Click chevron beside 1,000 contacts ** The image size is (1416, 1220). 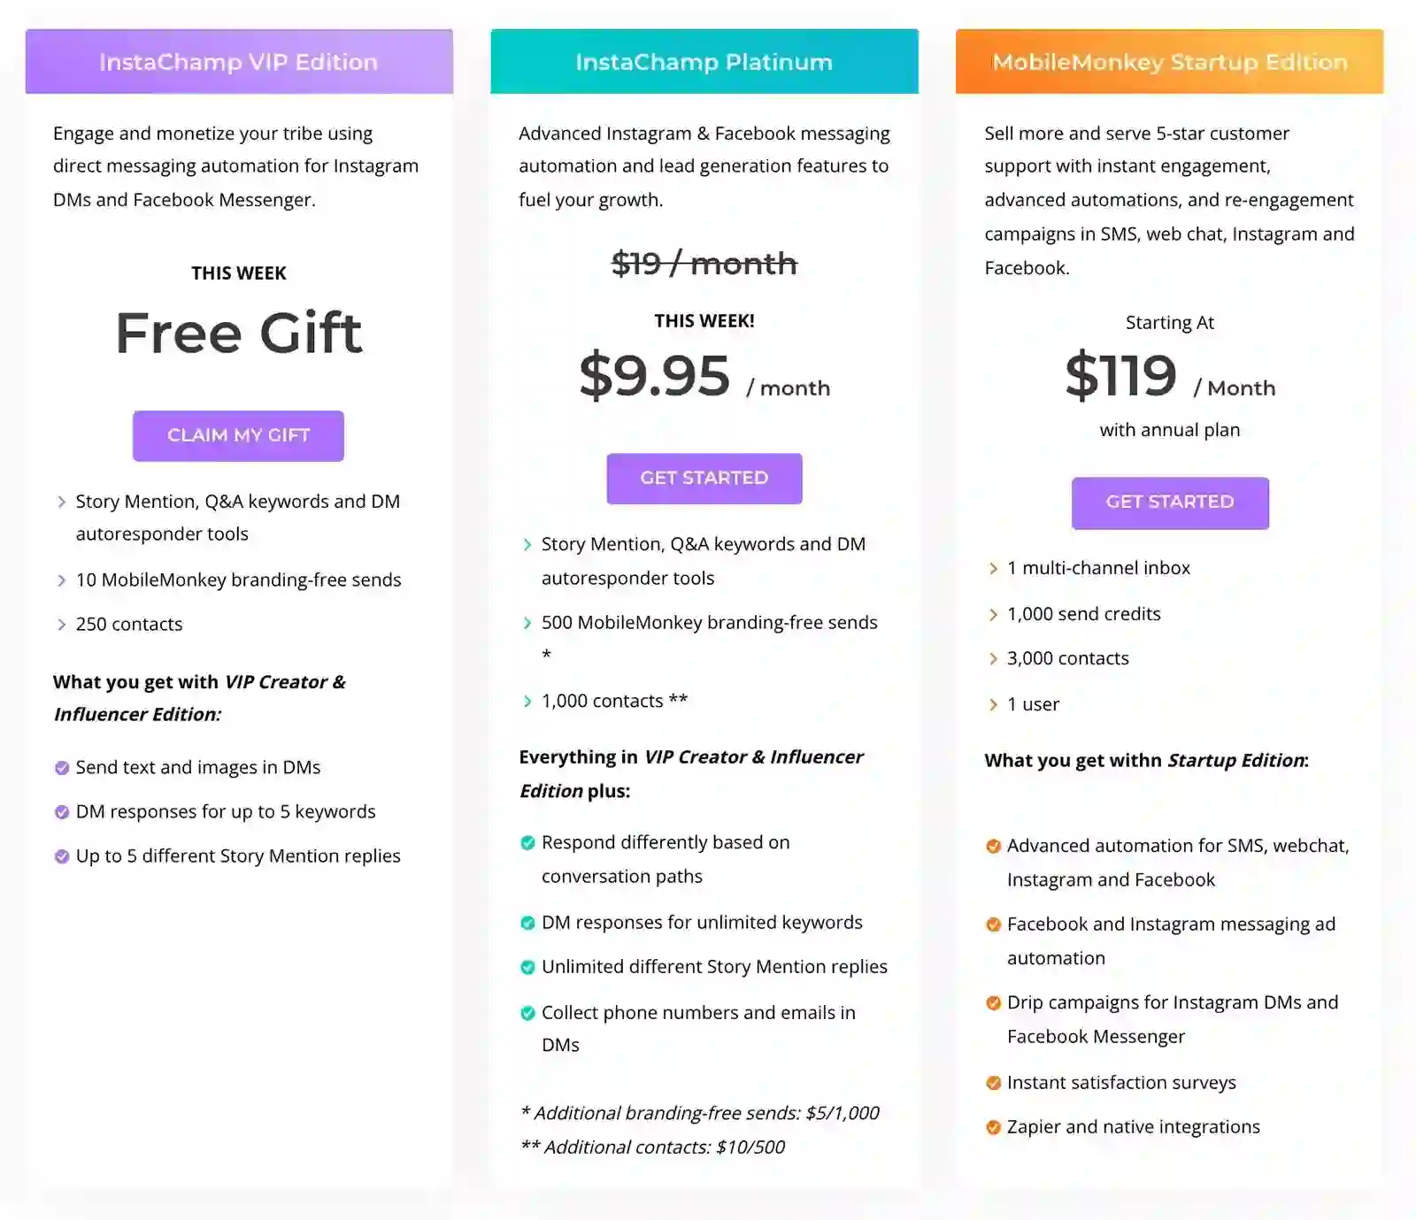[527, 702]
